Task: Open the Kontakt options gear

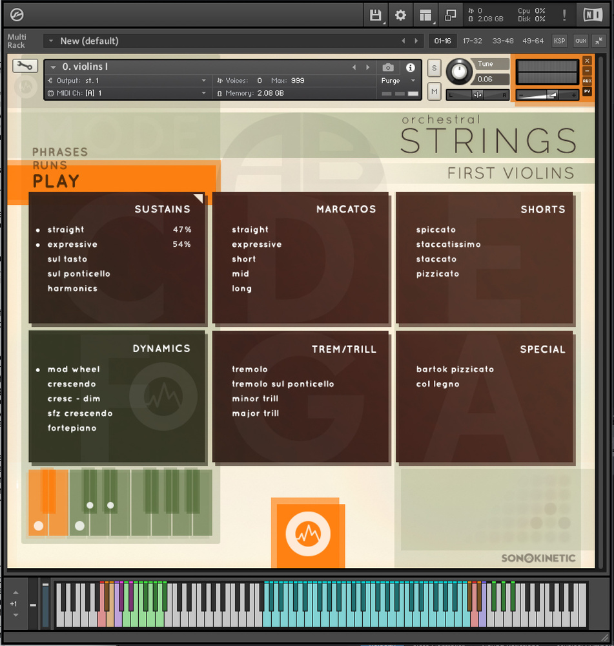Action: click(400, 15)
